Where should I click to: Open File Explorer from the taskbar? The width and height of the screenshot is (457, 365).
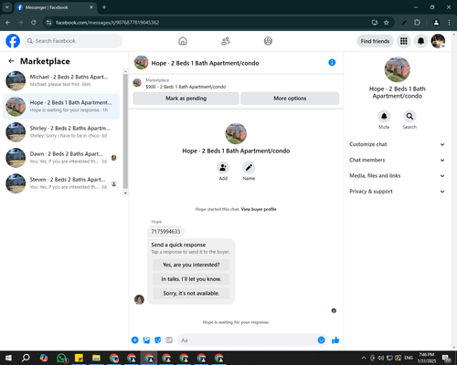96,358
